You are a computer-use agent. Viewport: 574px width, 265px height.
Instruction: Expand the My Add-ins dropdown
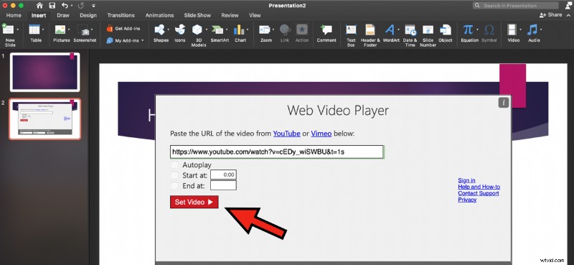tap(142, 41)
